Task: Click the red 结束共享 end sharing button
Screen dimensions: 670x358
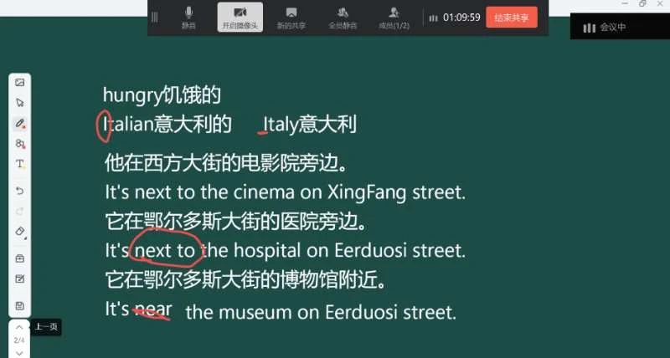Action: click(511, 17)
